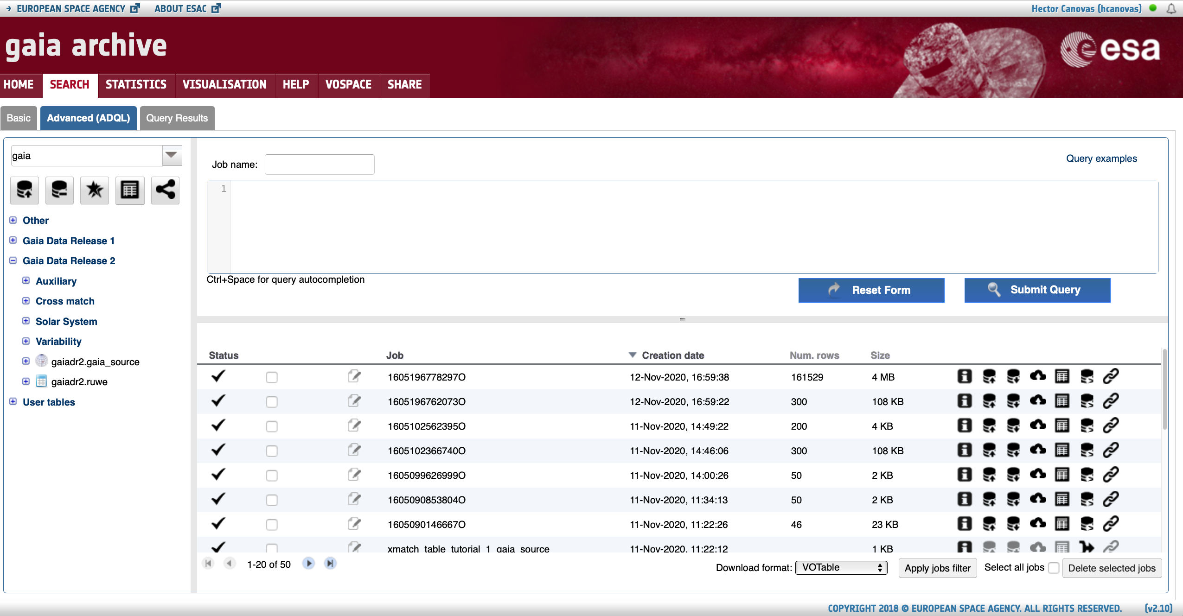Viewport: 1183px width, 616px height.
Task: Tick checkbox for job 1605102366740O
Action: coord(272,451)
